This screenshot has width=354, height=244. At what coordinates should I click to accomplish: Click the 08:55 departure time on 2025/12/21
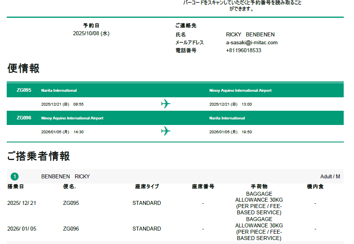(x=78, y=104)
